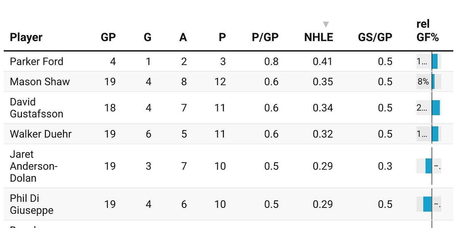Click Phil Di Giuseppe name cell
The image size is (457, 228).
click(32, 204)
